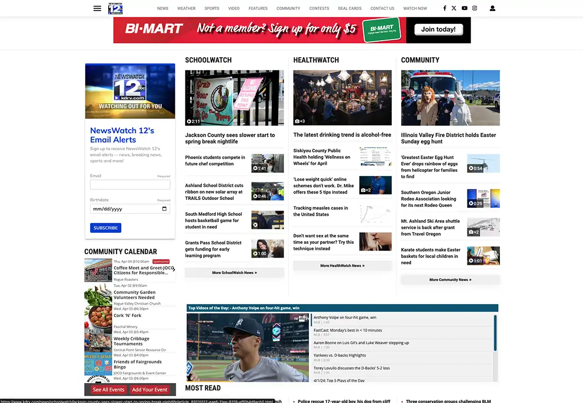Click the Birthdate date field
Screen dimensions: 583x403
click(x=130, y=209)
